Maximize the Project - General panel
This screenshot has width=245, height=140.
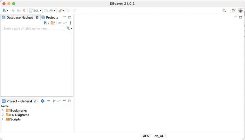(70, 101)
